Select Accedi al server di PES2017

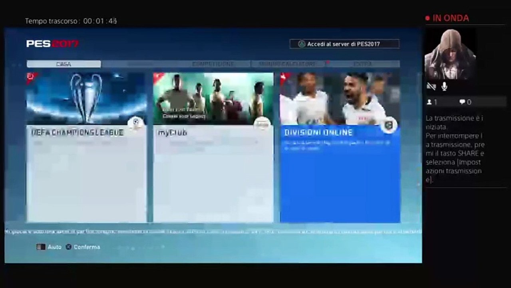tap(344, 44)
